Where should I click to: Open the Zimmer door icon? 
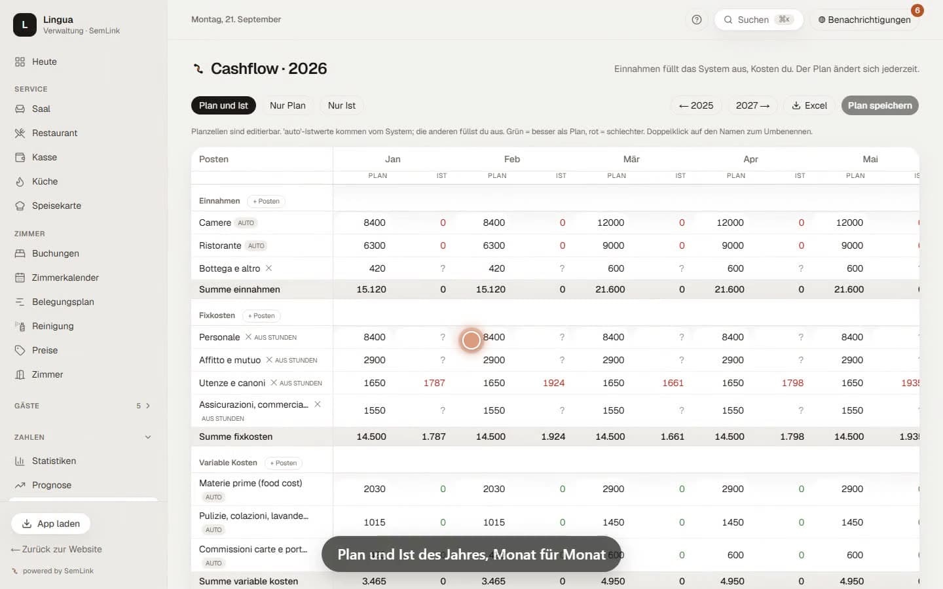pyautogui.click(x=20, y=374)
